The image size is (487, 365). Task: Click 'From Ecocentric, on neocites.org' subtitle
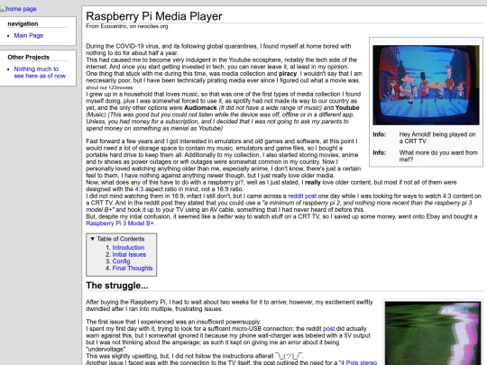click(127, 26)
